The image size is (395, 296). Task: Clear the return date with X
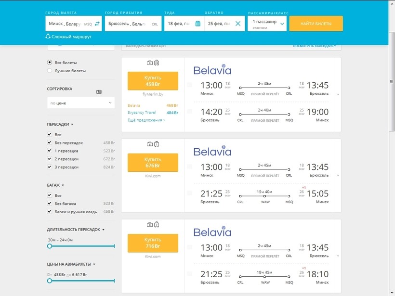(238, 24)
